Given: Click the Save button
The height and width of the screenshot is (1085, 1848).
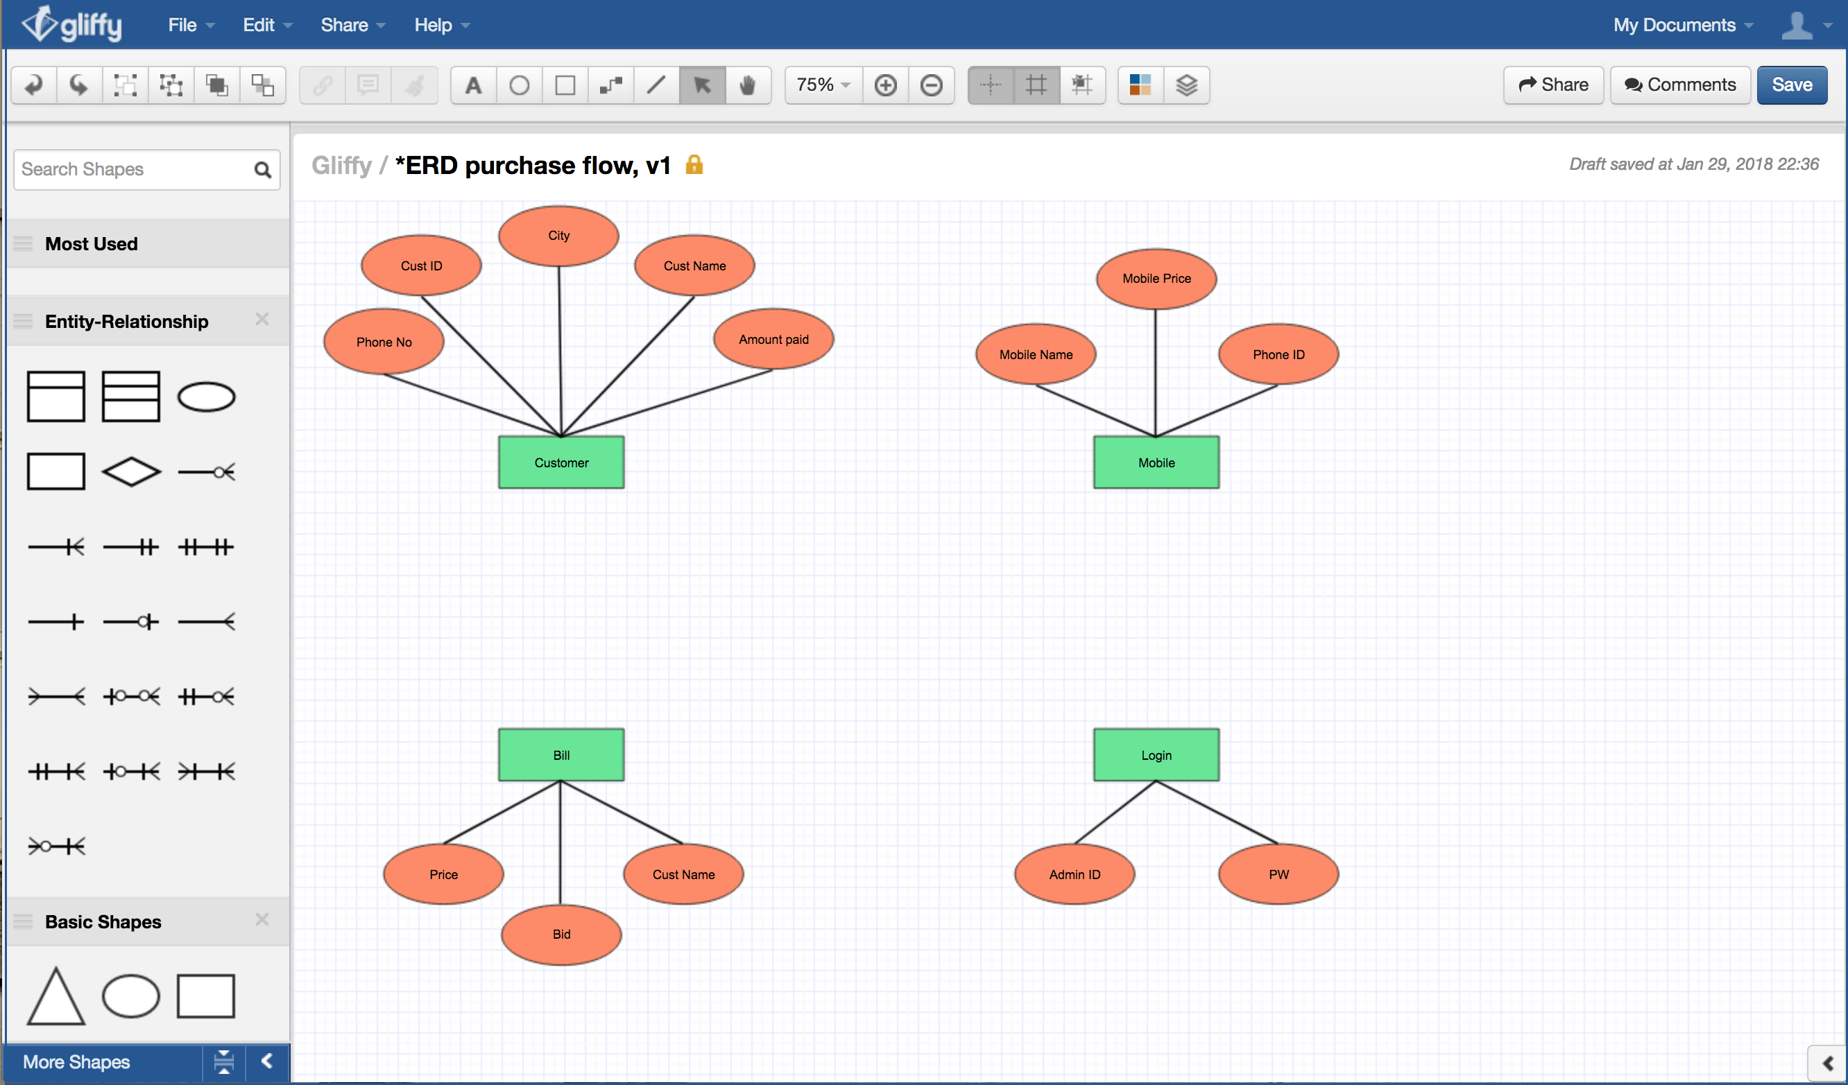Looking at the screenshot, I should coord(1794,84).
